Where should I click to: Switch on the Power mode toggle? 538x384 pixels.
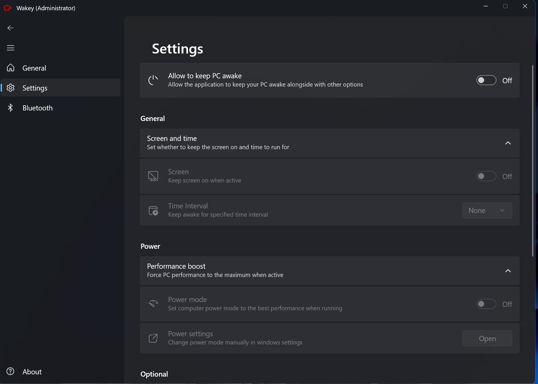pos(486,304)
